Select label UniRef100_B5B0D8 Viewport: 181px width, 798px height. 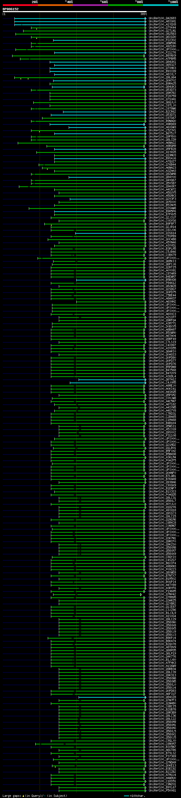tap(162, 280)
